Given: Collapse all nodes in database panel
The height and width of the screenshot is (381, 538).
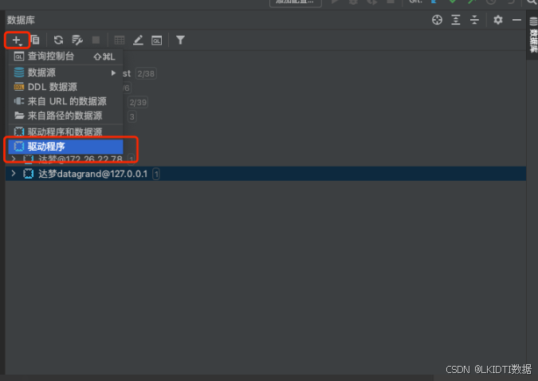Looking at the screenshot, I should click(x=474, y=20).
